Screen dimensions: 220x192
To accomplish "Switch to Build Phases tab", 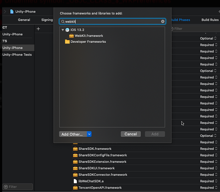I will (x=181, y=20).
